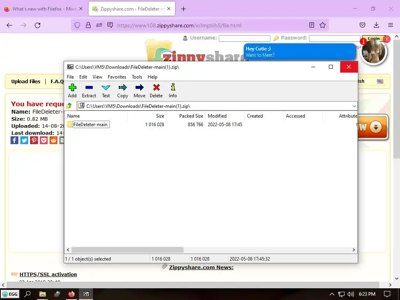This screenshot has width=400, height=300.
Task: Open Save to Pocket
Action: click(362, 25)
